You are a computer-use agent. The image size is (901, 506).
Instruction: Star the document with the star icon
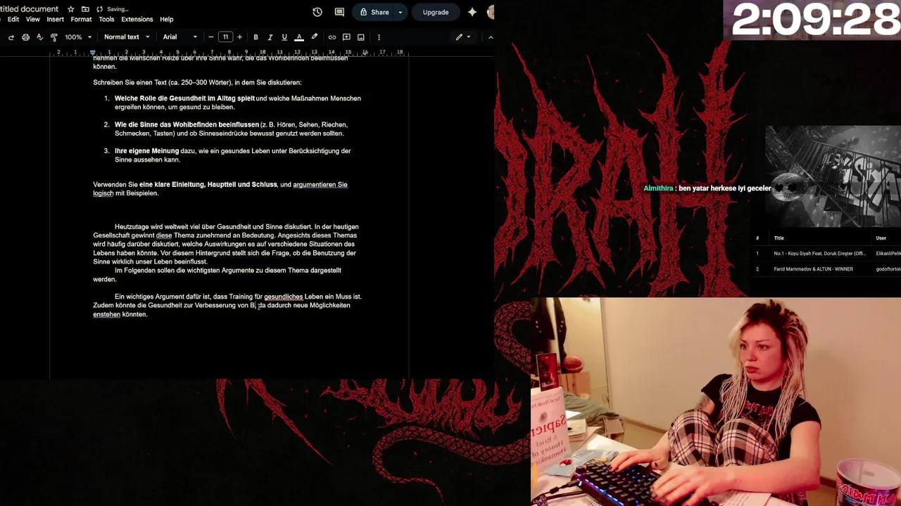[71, 9]
